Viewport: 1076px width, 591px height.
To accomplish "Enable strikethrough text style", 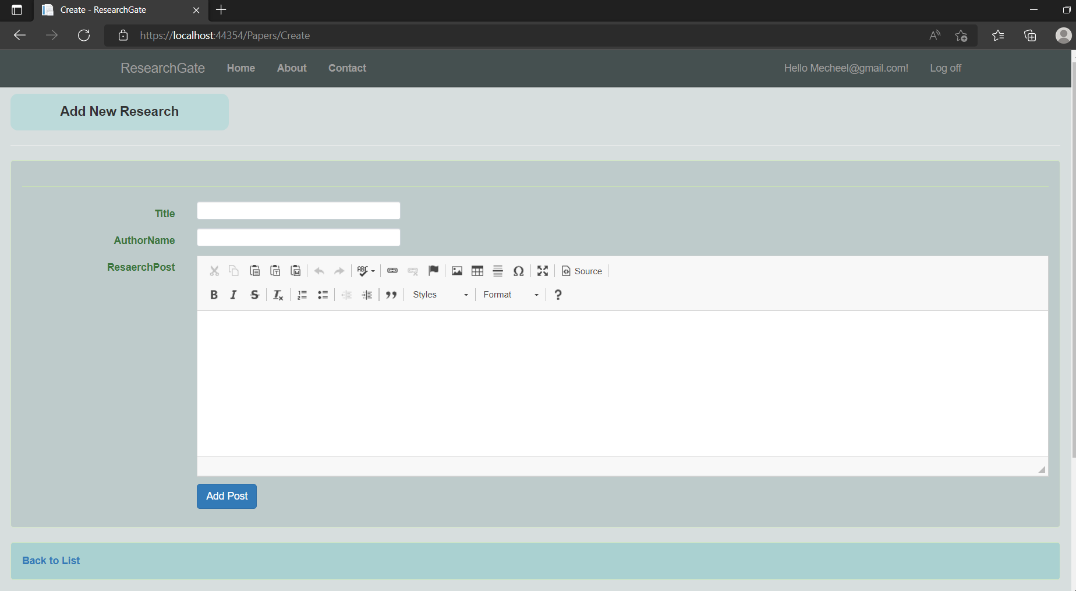I will tap(254, 294).
